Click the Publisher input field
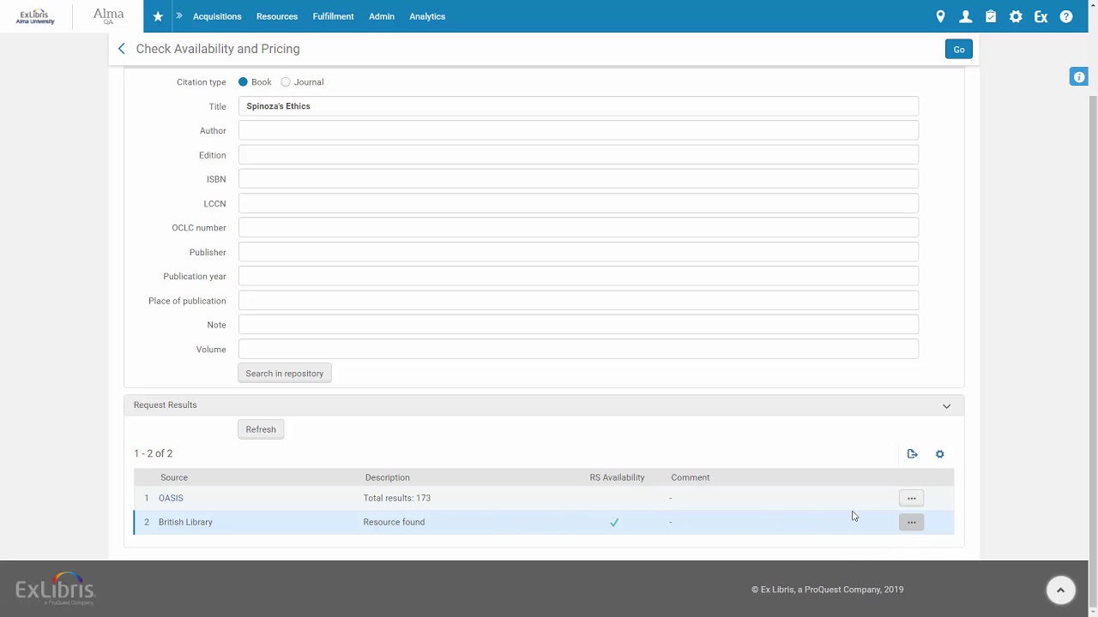 click(578, 252)
